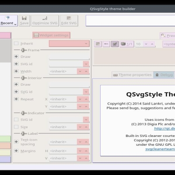Screen dimensions: 175x175
Task: Open the pink Inherit combo box
Action: click(69, 43)
